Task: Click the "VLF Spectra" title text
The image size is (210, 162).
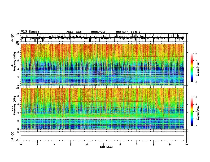Action: point(30,32)
